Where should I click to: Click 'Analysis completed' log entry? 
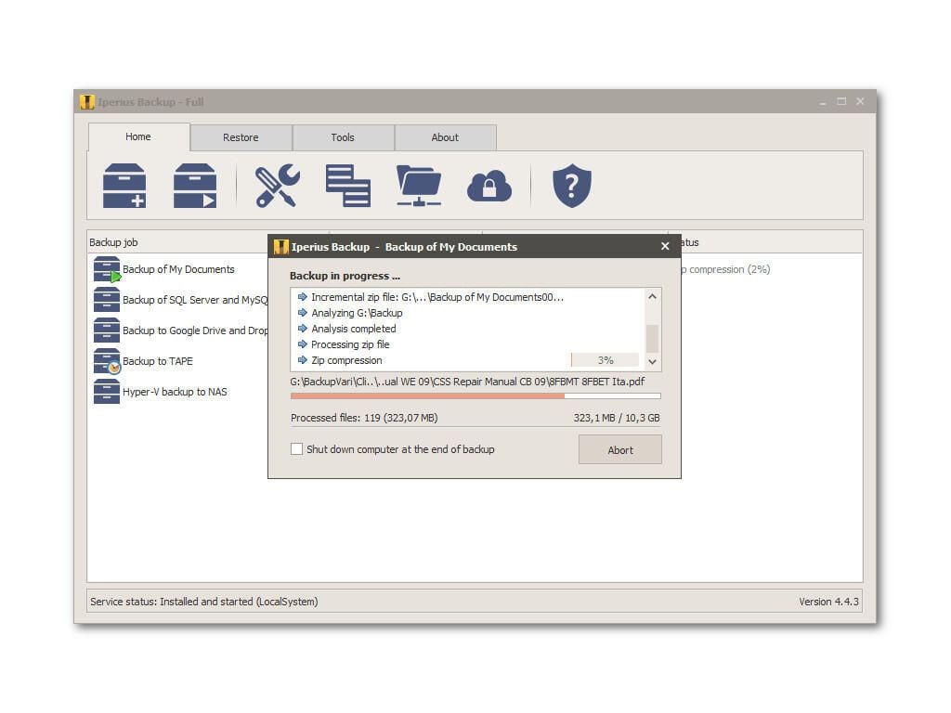tap(354, 329)
